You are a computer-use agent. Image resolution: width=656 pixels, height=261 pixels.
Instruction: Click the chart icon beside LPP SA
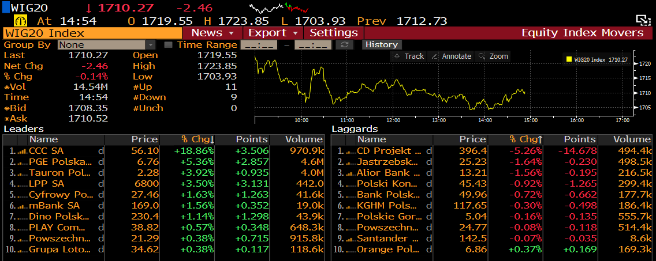(x=22, y=184)
